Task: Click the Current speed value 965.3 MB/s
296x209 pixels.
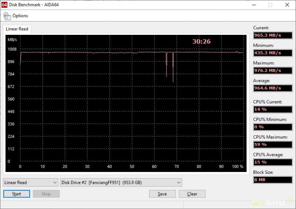Action: [x=273, y=35]
